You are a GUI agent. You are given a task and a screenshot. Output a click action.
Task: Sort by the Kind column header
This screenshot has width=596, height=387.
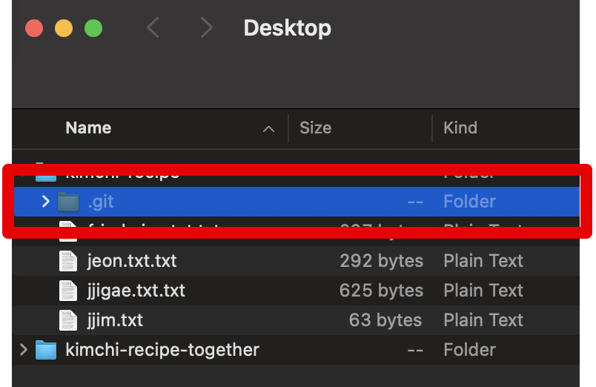pos(460,128)
